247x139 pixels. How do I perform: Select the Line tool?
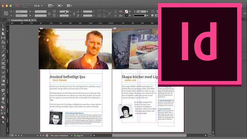[3, 51]
